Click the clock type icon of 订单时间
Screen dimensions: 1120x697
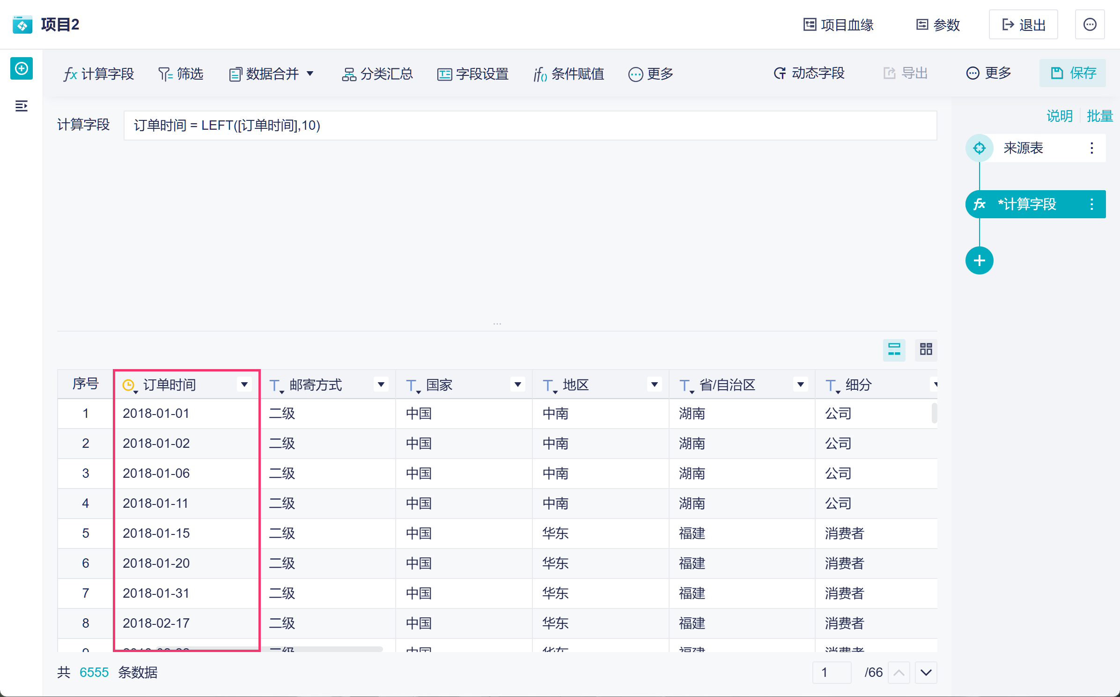click(x=128, y=385)
